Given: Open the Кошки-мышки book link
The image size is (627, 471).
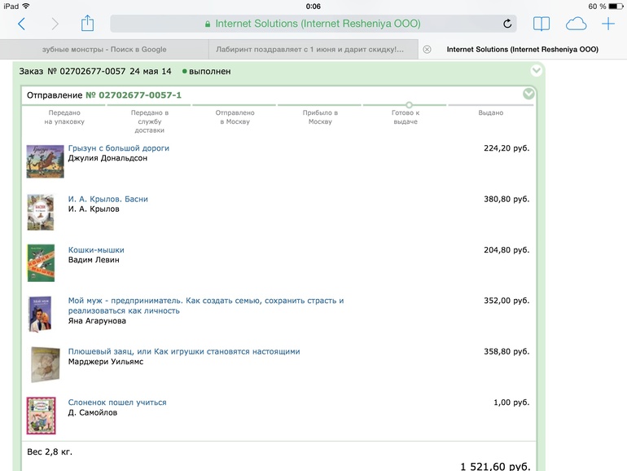Looking at the screenshot, I should pyautogui.click(x=96, y=250).
